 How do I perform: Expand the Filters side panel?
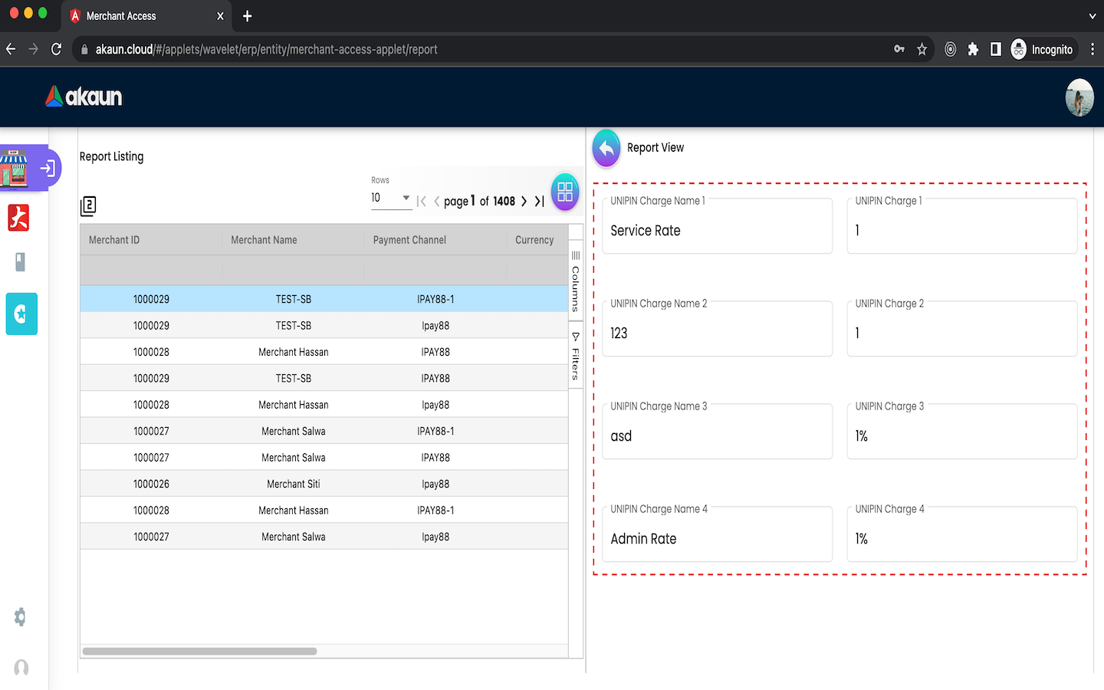pyautogui.click(x=576, y=356)
